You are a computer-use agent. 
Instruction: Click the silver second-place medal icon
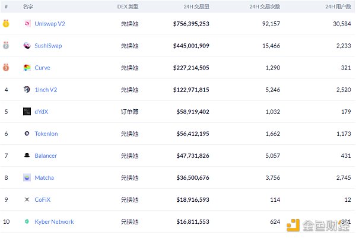[6, 46]
